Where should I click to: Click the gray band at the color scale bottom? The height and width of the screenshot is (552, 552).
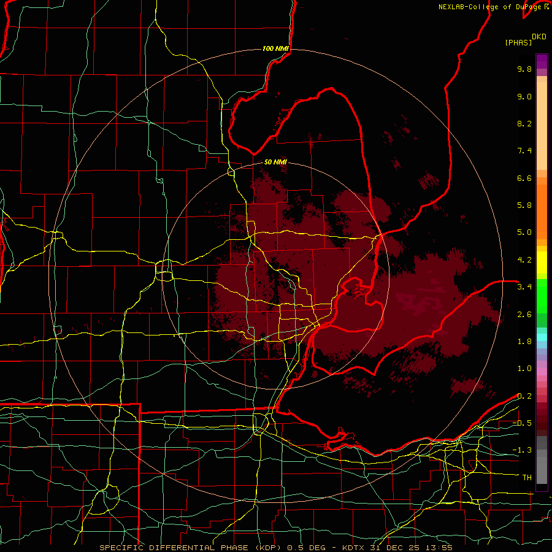click(542, 460)
